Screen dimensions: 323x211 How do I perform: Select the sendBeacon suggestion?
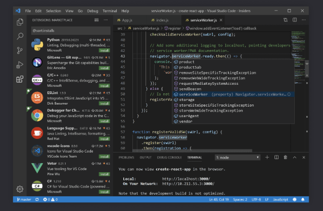pos(233,89)
